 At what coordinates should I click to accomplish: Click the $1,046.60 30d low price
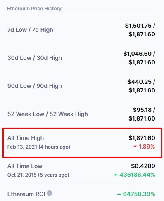[x=137, y=54]
